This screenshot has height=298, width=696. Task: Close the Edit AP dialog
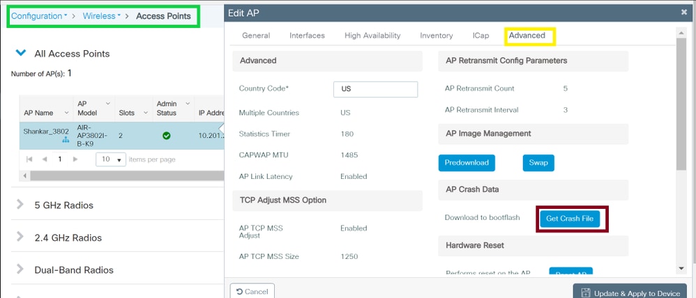pyautogui.click(x=684, y=13)
